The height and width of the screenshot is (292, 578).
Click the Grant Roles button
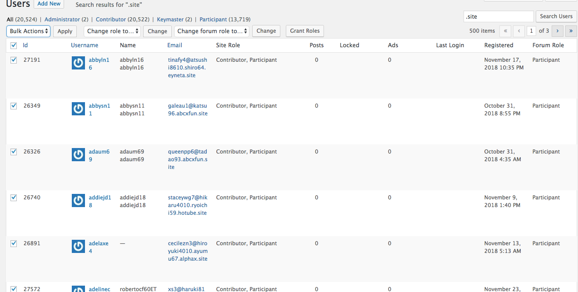(x=304, y=31)
